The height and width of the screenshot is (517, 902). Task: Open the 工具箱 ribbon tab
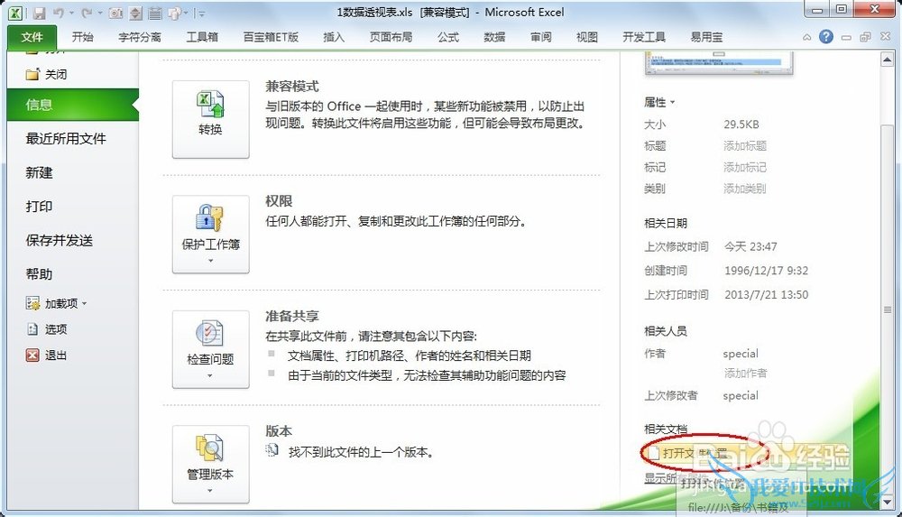pyautogui.click(x=202, y=37)
